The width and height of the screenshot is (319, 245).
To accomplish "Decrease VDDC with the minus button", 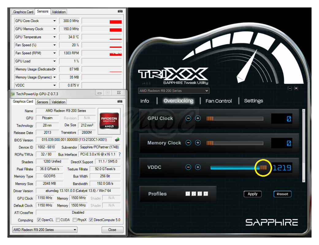I will (188, 167).
